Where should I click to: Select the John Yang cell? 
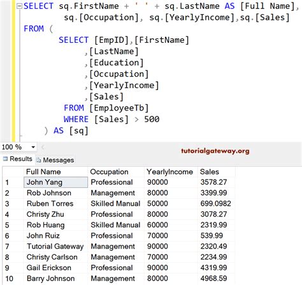pyautogui.click(x=55, y=182)
